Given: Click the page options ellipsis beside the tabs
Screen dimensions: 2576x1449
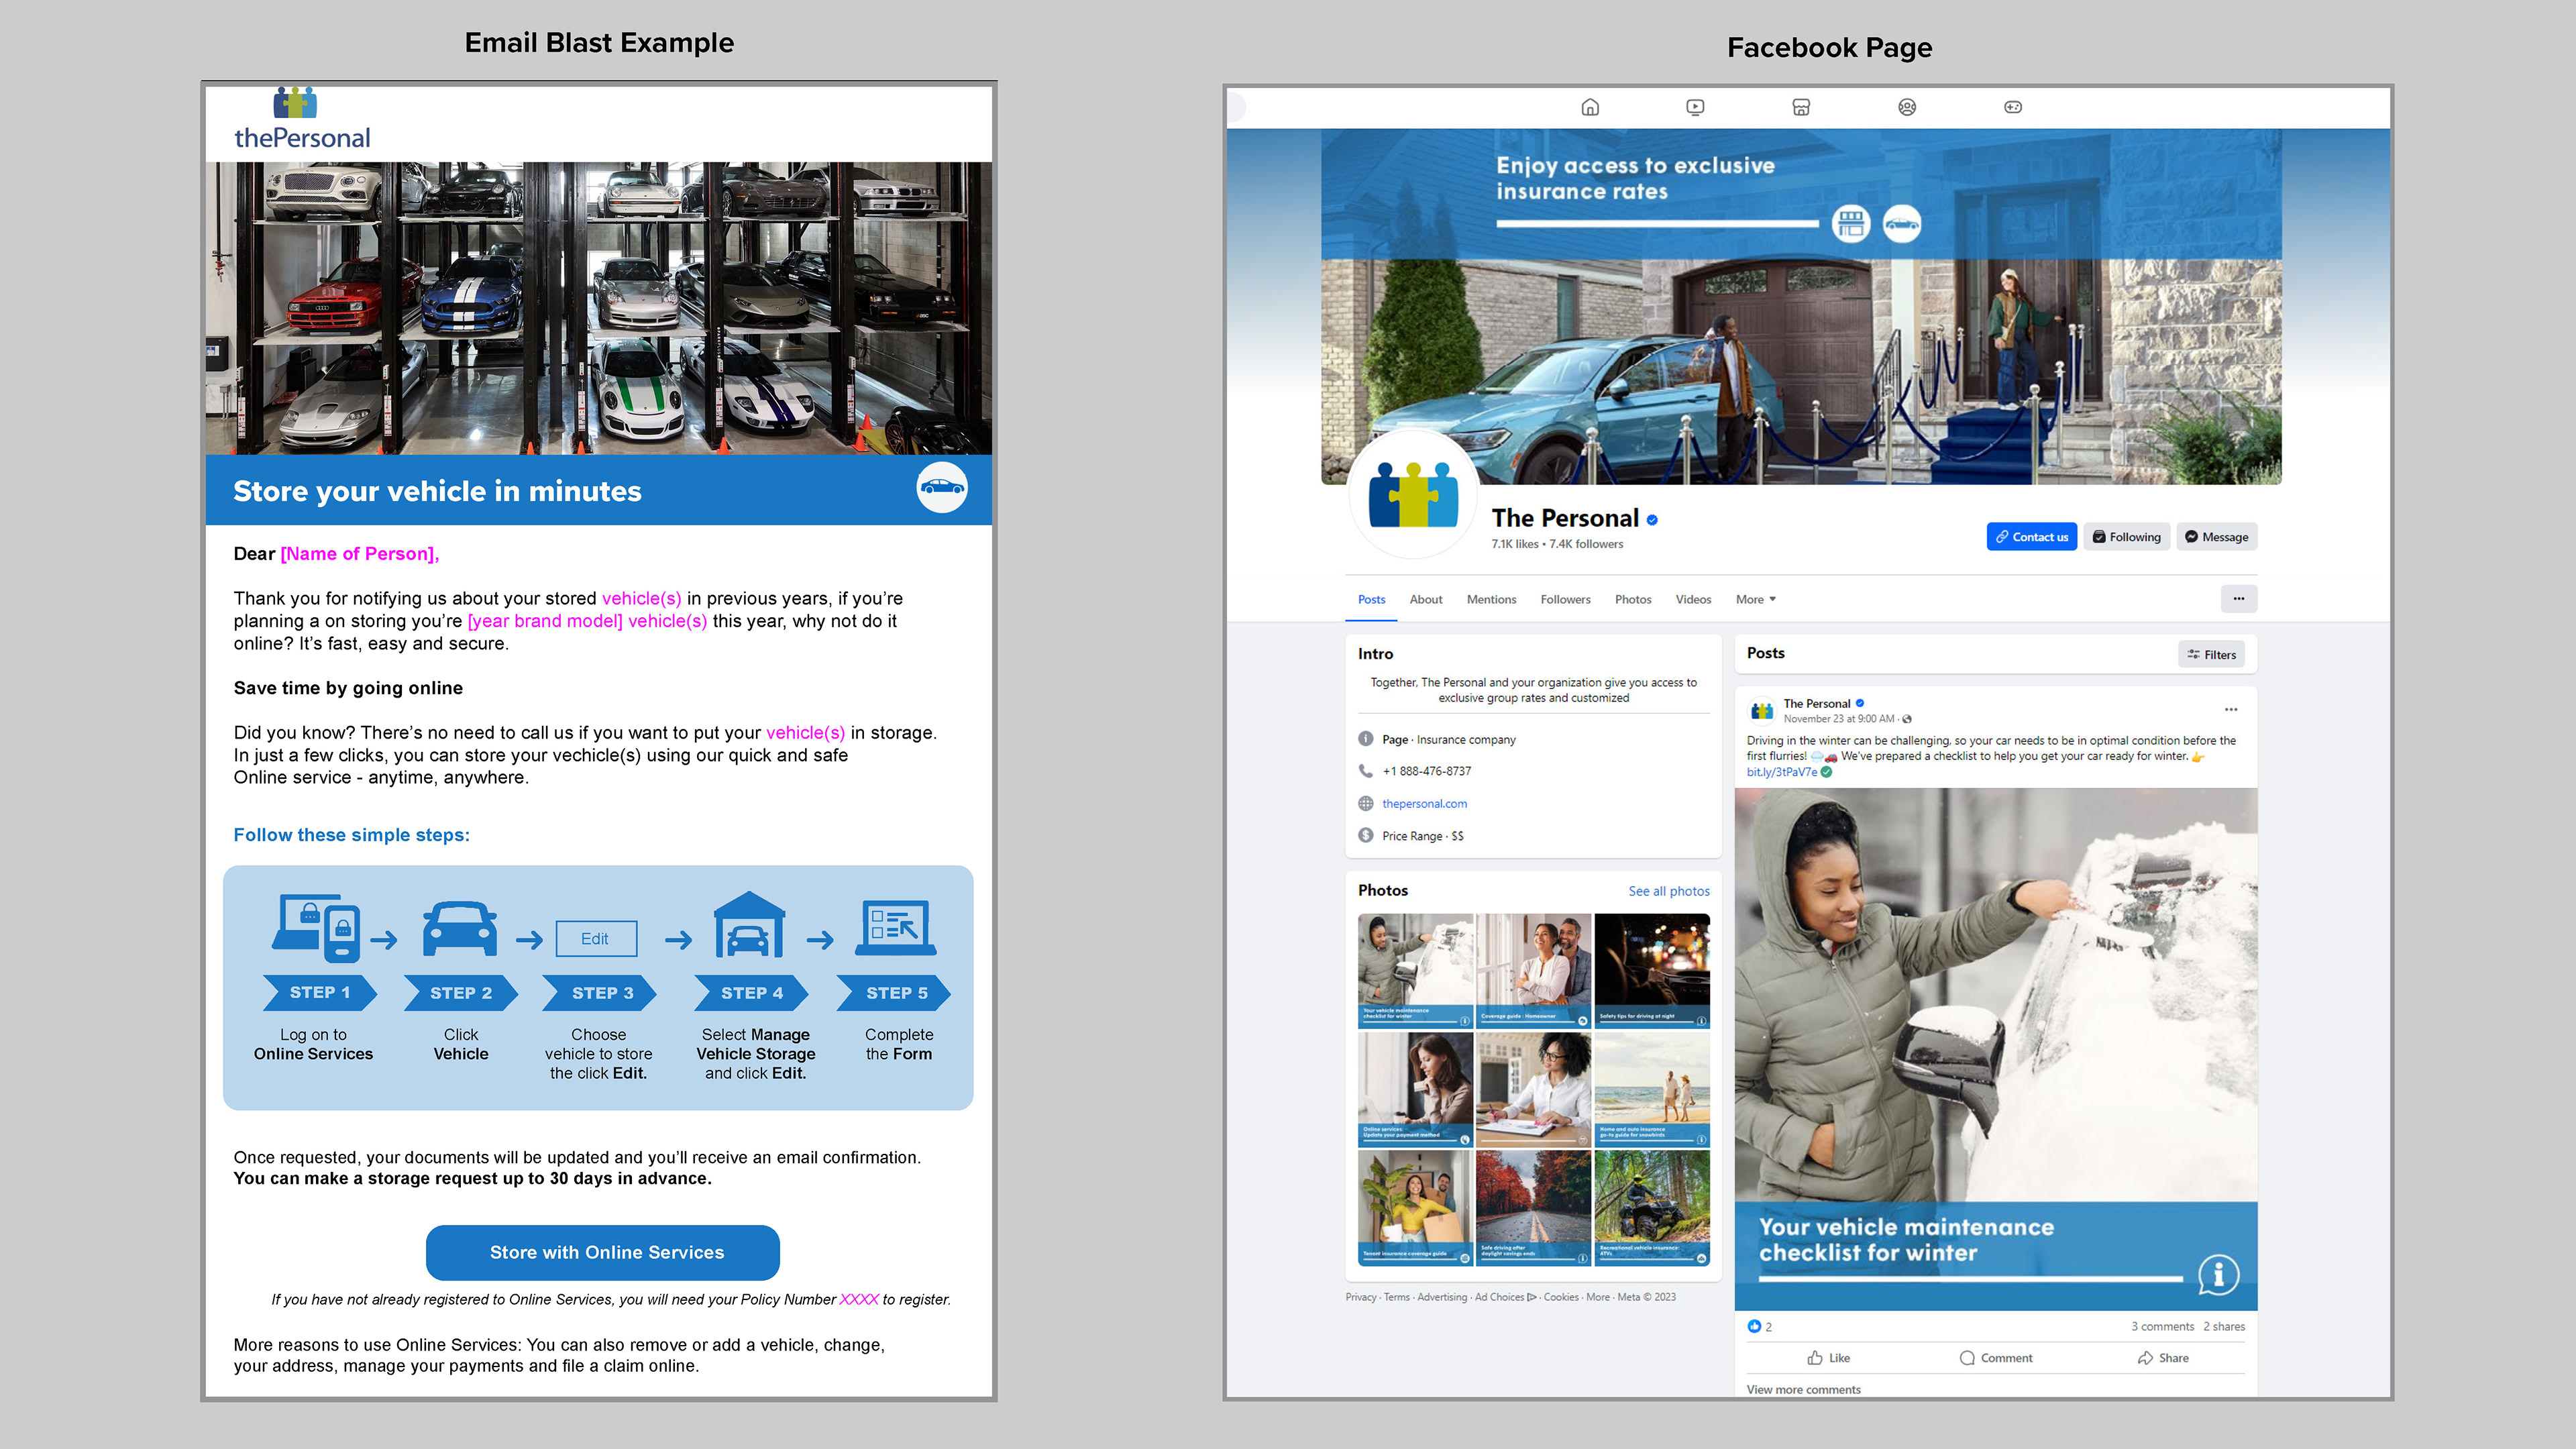Looking at the screenshot, I should pos(2238,599).
